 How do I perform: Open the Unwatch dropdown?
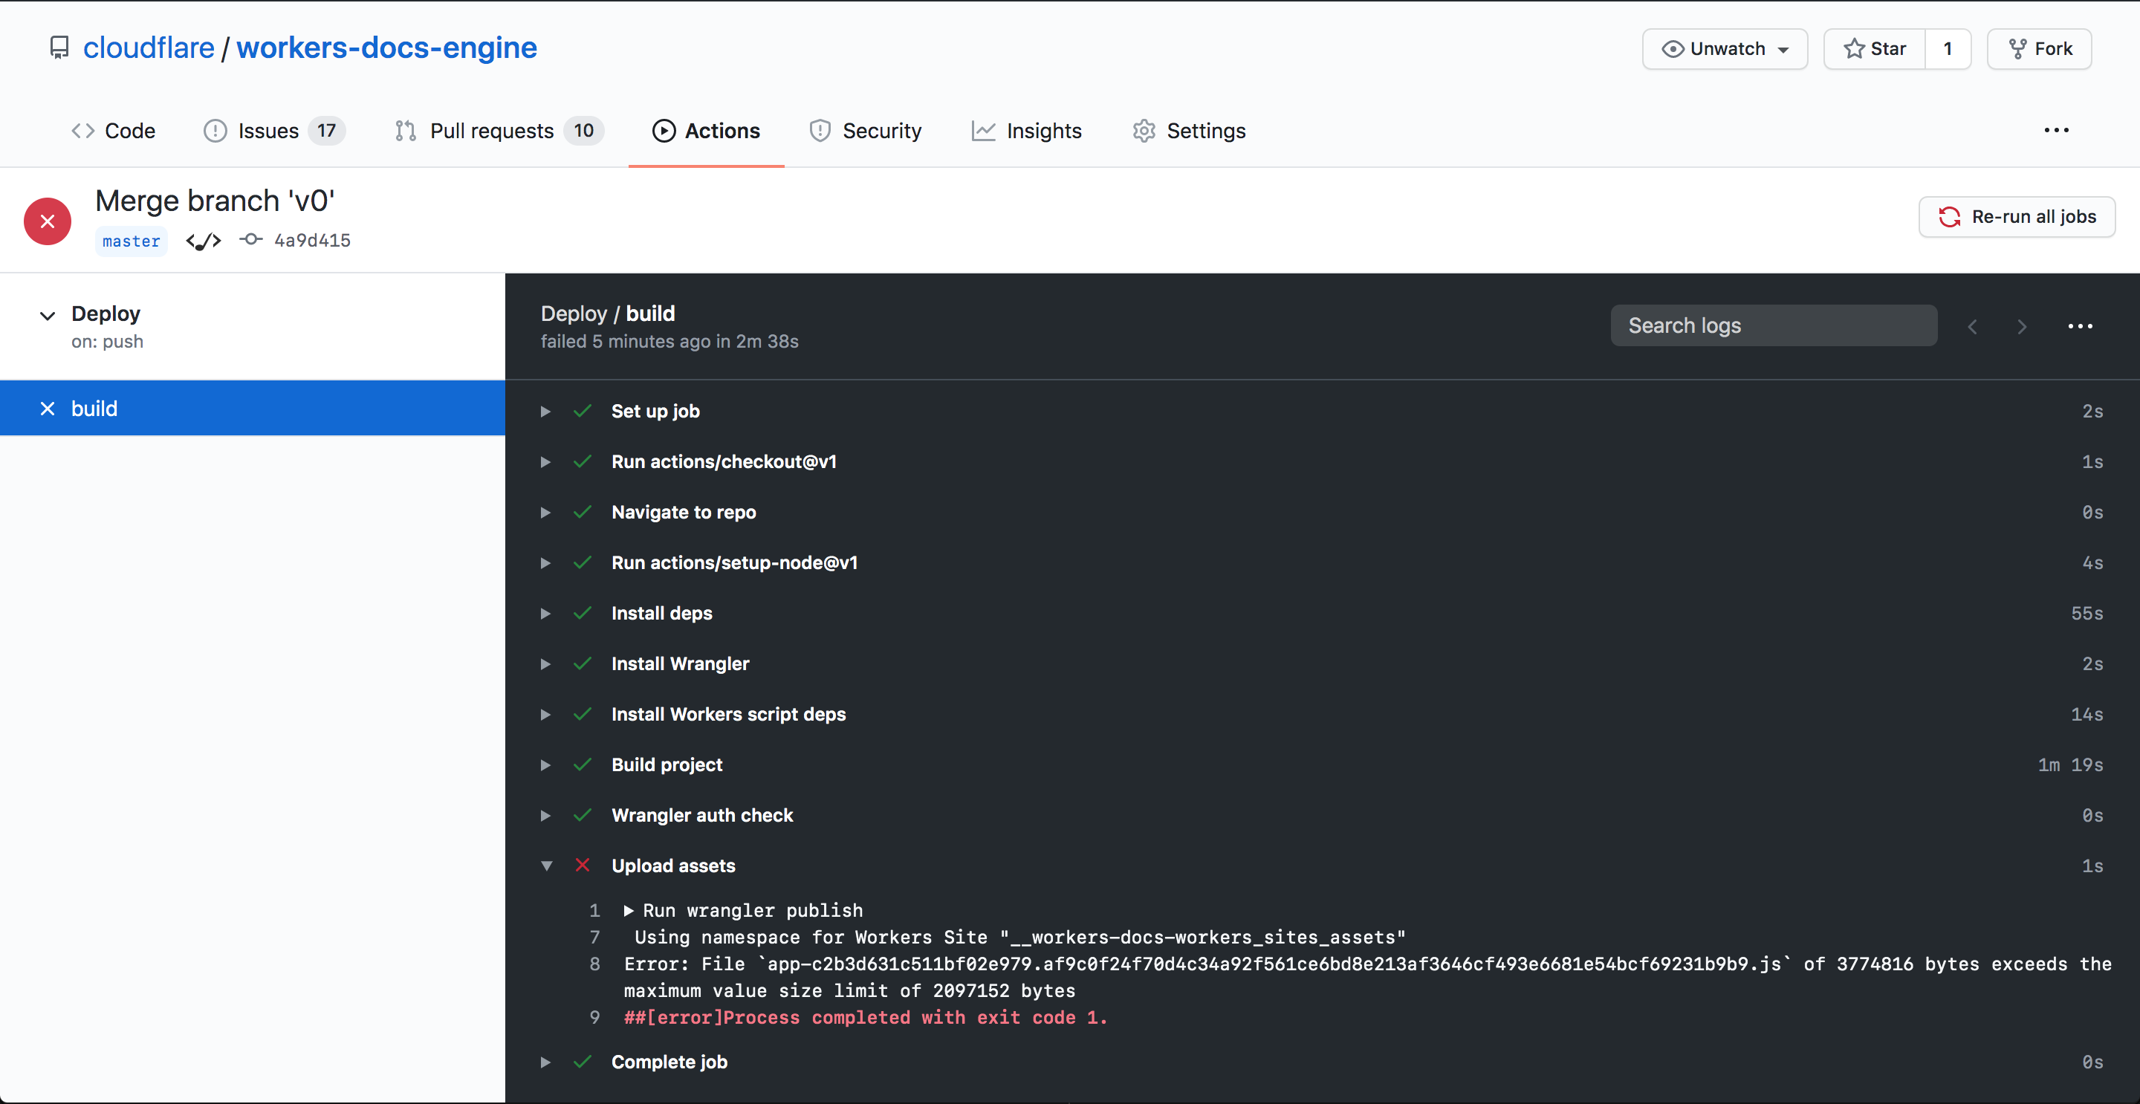coord(1725,49)
